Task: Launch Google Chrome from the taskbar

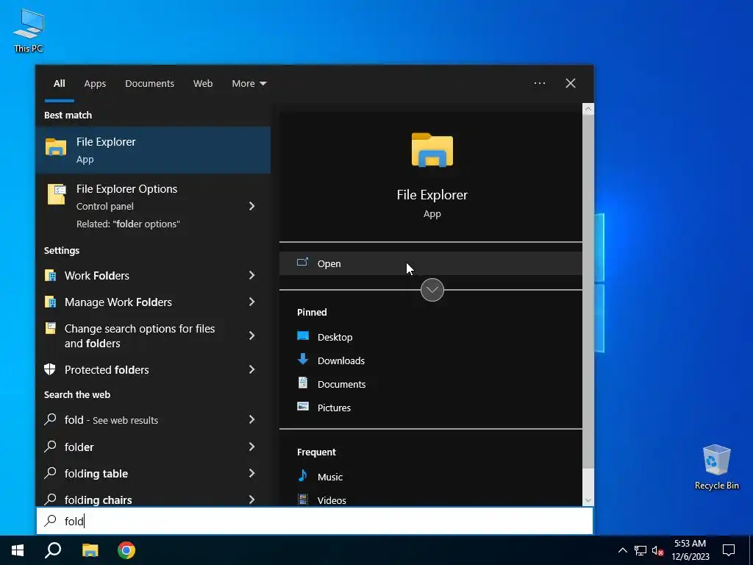Action: click(126, 550)
